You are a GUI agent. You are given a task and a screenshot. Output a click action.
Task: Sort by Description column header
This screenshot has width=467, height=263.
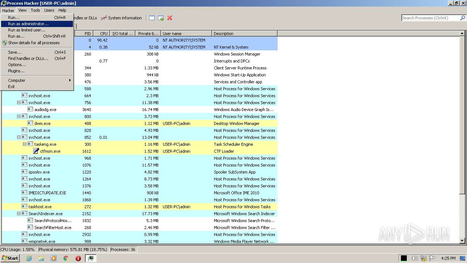pos(244,33)
